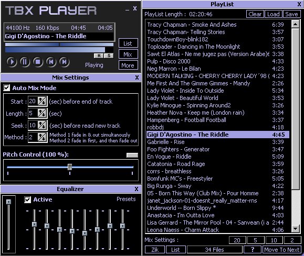This screenshot has height=256, width=304.
Task: Click the Pitch Control slider handle
Action: pos(70,167)
